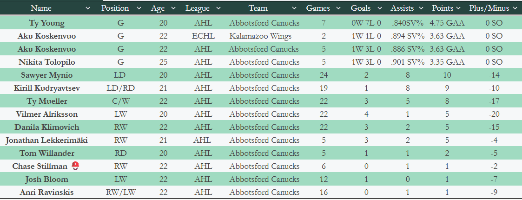
Task: Open Sawyer Mynio's player name
Action: (46, 75)
